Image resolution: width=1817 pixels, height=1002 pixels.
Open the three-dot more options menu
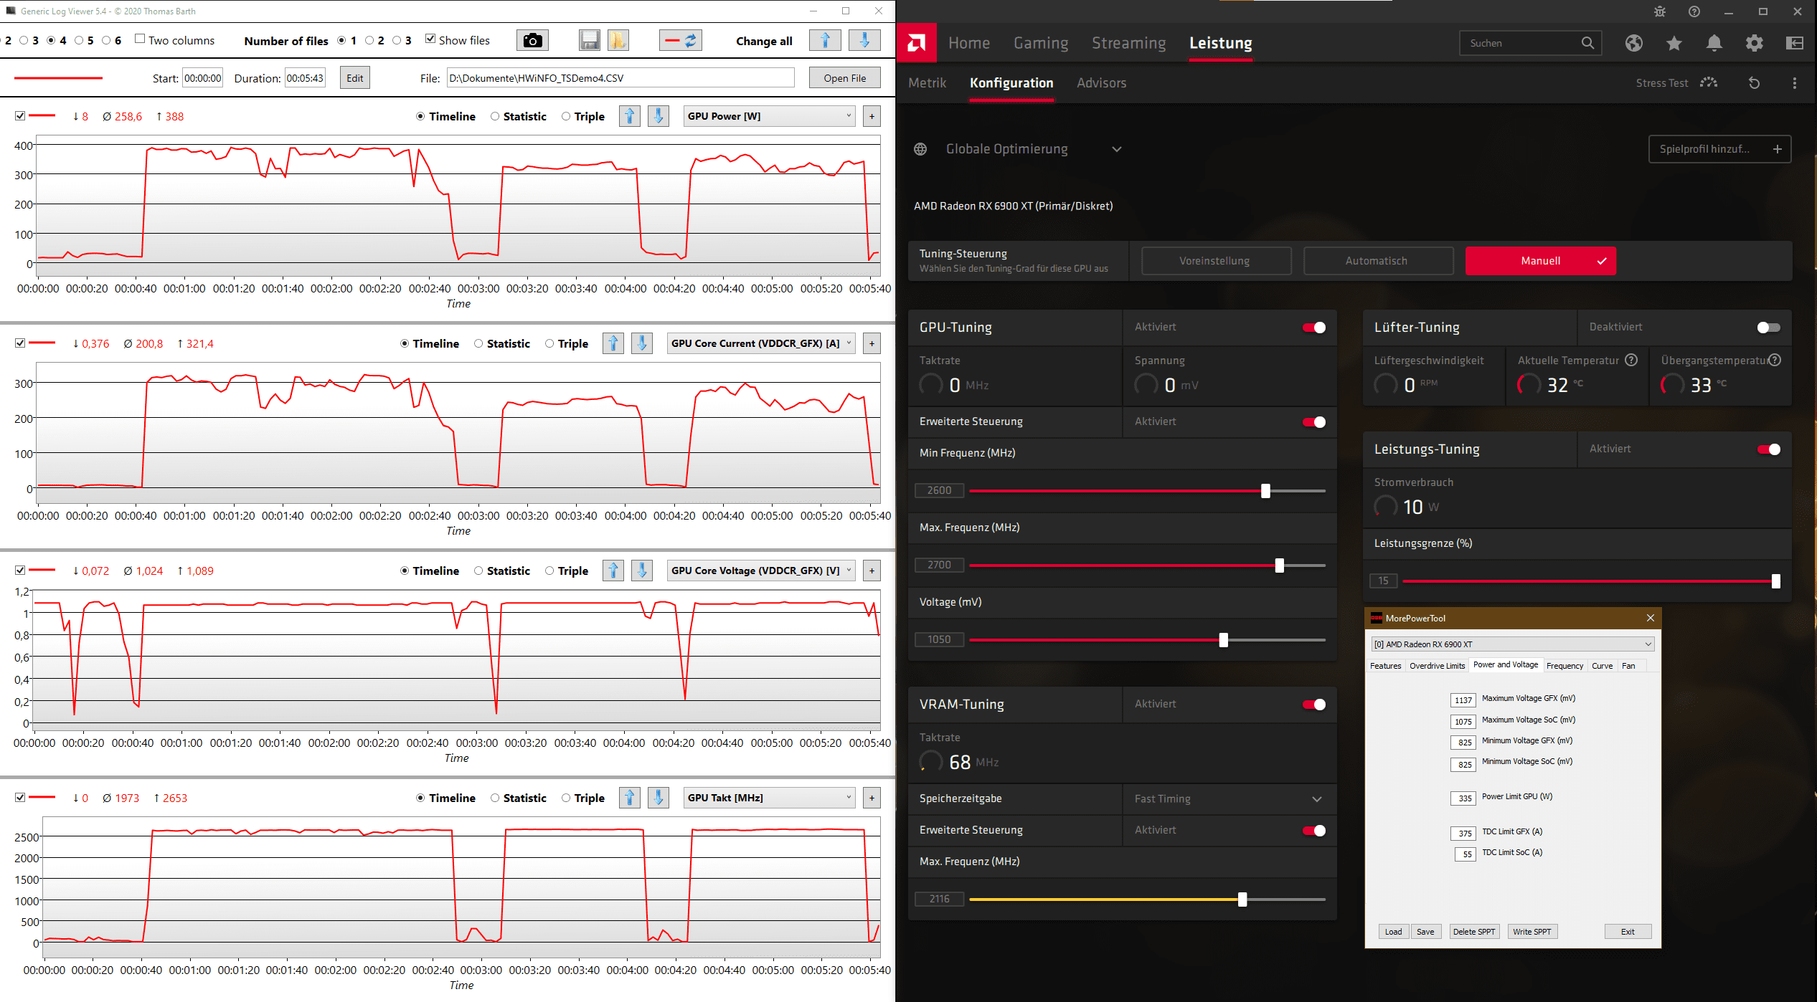[x=1795, y=83]
